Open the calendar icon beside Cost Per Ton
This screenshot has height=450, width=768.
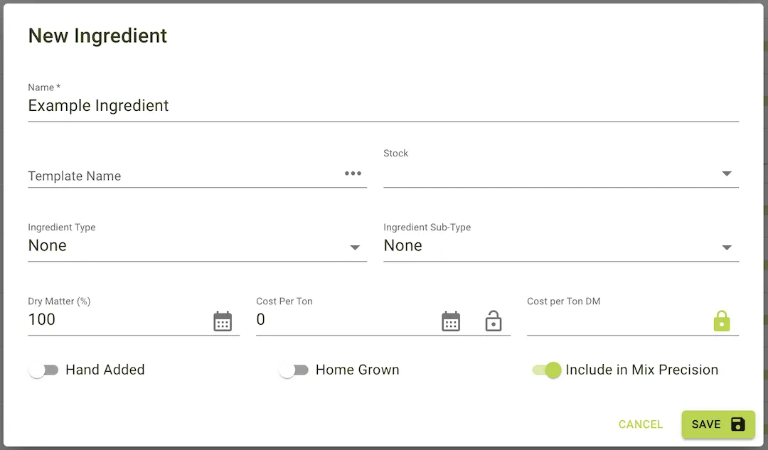pyautogui.click(x=451, y=321)
